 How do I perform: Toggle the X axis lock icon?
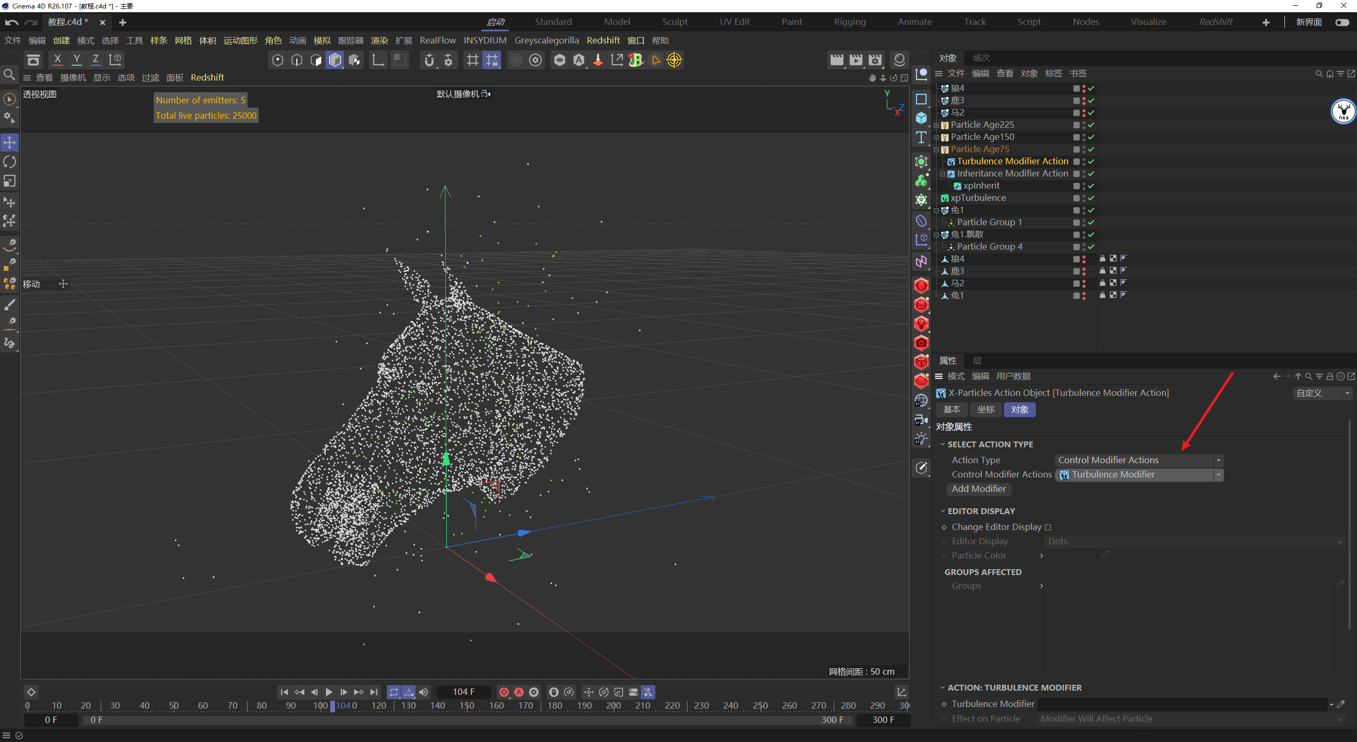click(x=57, y=60)
